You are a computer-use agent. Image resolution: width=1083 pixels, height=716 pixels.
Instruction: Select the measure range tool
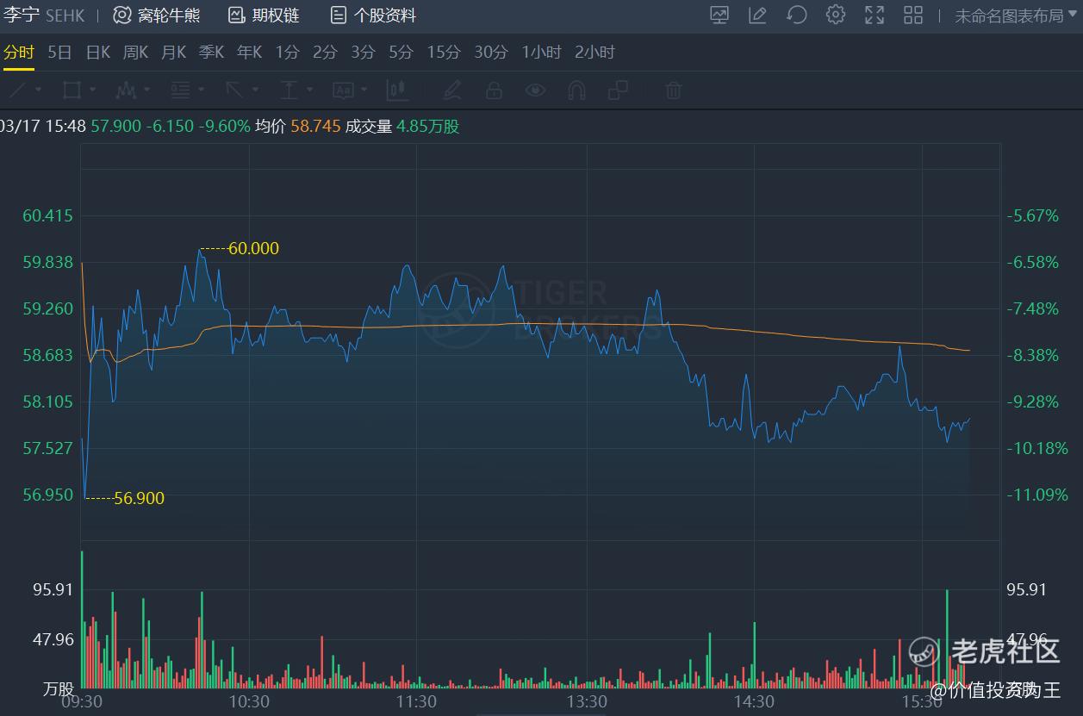point(288,90)
